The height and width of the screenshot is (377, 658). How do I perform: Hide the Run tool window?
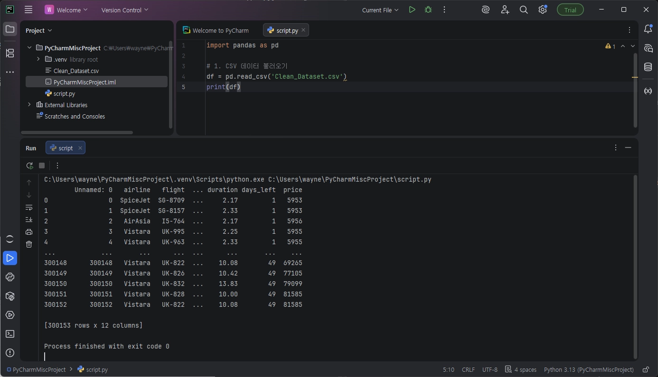628,147
